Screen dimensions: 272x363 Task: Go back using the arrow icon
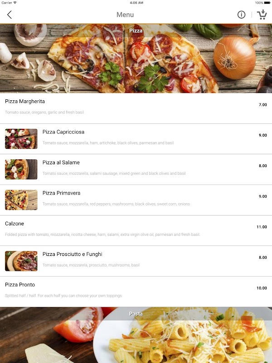click(x=9, y=15)
